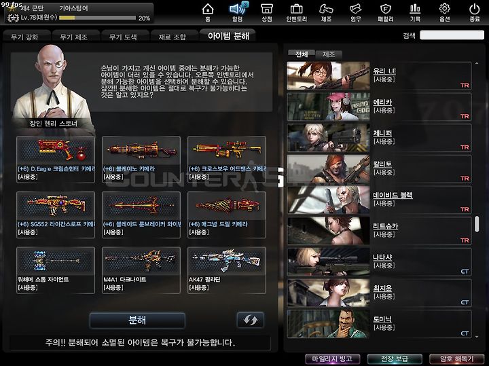
Task: Open the 전장 보급 button
Action: (395, 359)
